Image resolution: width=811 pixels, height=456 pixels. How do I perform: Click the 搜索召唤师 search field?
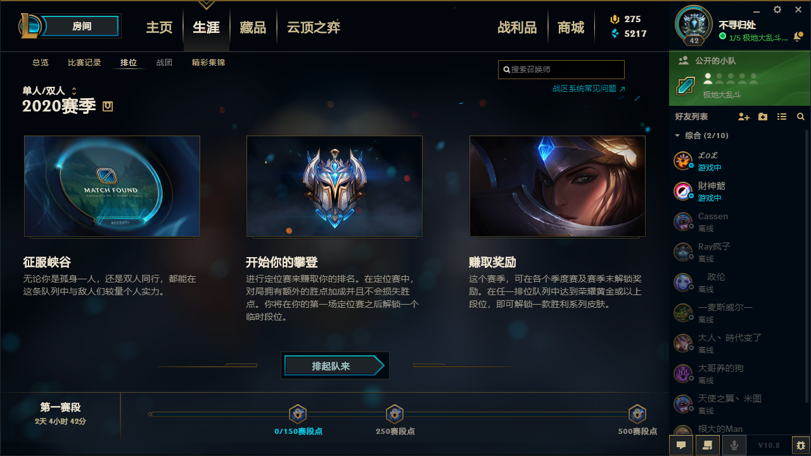pyautogui.click(x=561, y=70)
